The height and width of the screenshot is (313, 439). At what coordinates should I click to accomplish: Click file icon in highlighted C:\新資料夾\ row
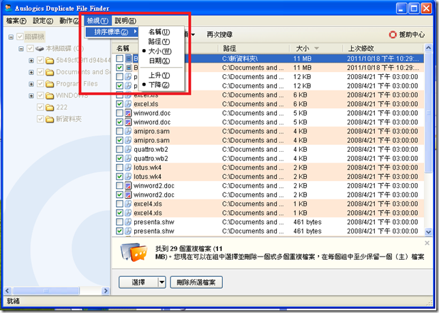[129, 59]
